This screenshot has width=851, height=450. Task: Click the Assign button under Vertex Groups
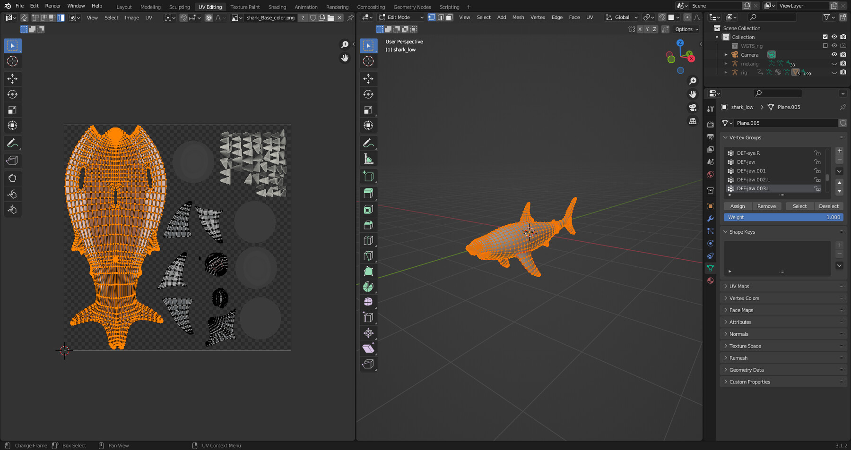coord(737,206)
